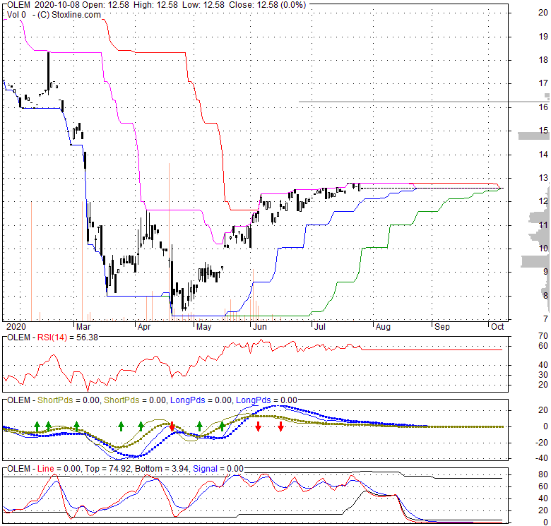Select the Mar label on time axis
This screenshot has height=526, width=551.
tap(83, 327)
